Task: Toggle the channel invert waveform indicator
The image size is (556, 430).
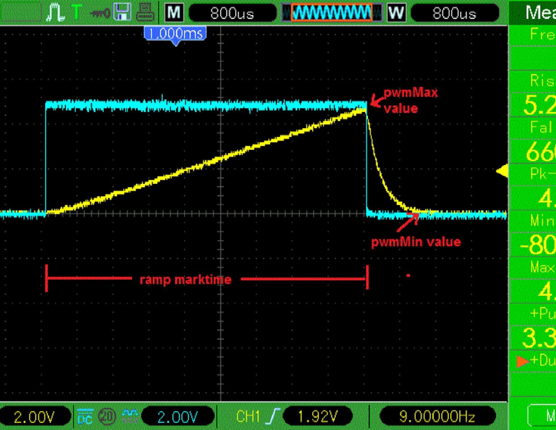Action: (129, 417)
